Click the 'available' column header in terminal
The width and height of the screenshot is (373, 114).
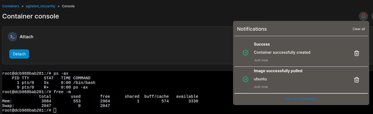point(187,97)
